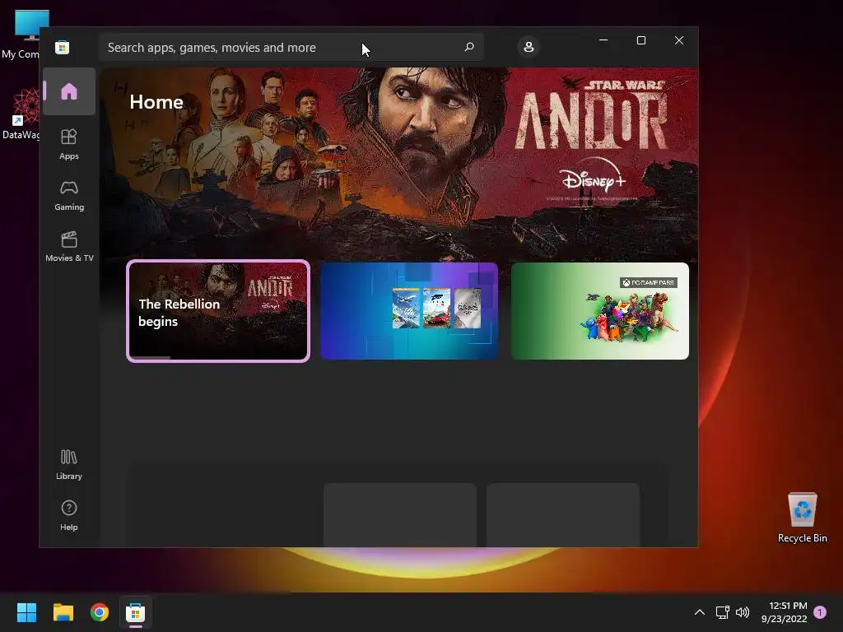Maximize the Microsoft Store window
This screenshot has height=632, width=843.
point(640,40)
